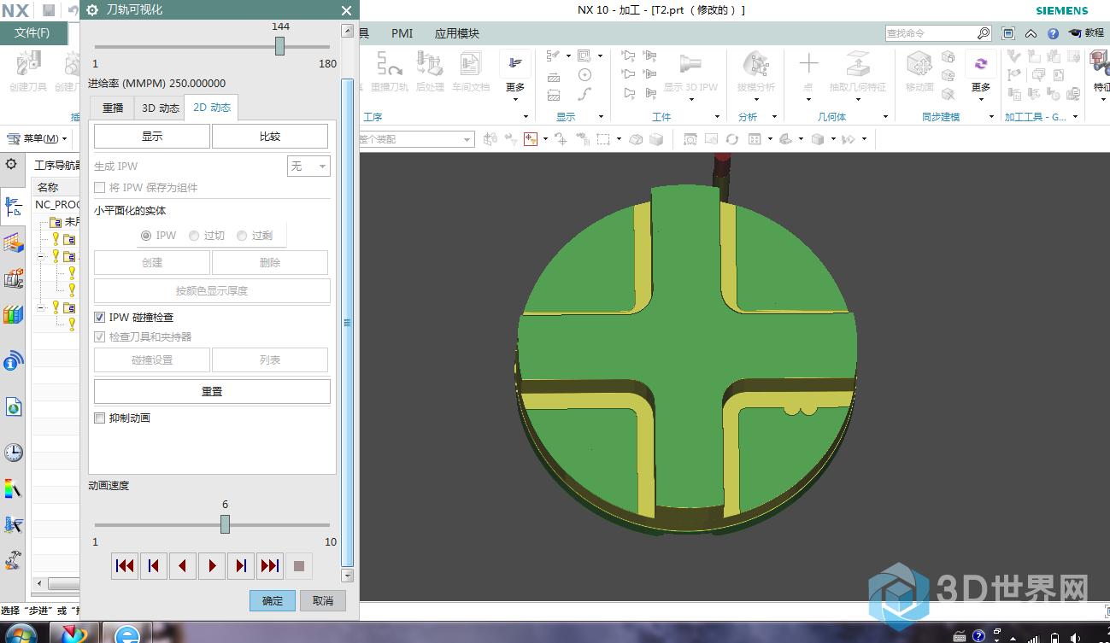Click the 创建刀具 Create Tool icon
1110x643 pixels.
(x=28, y=71)
